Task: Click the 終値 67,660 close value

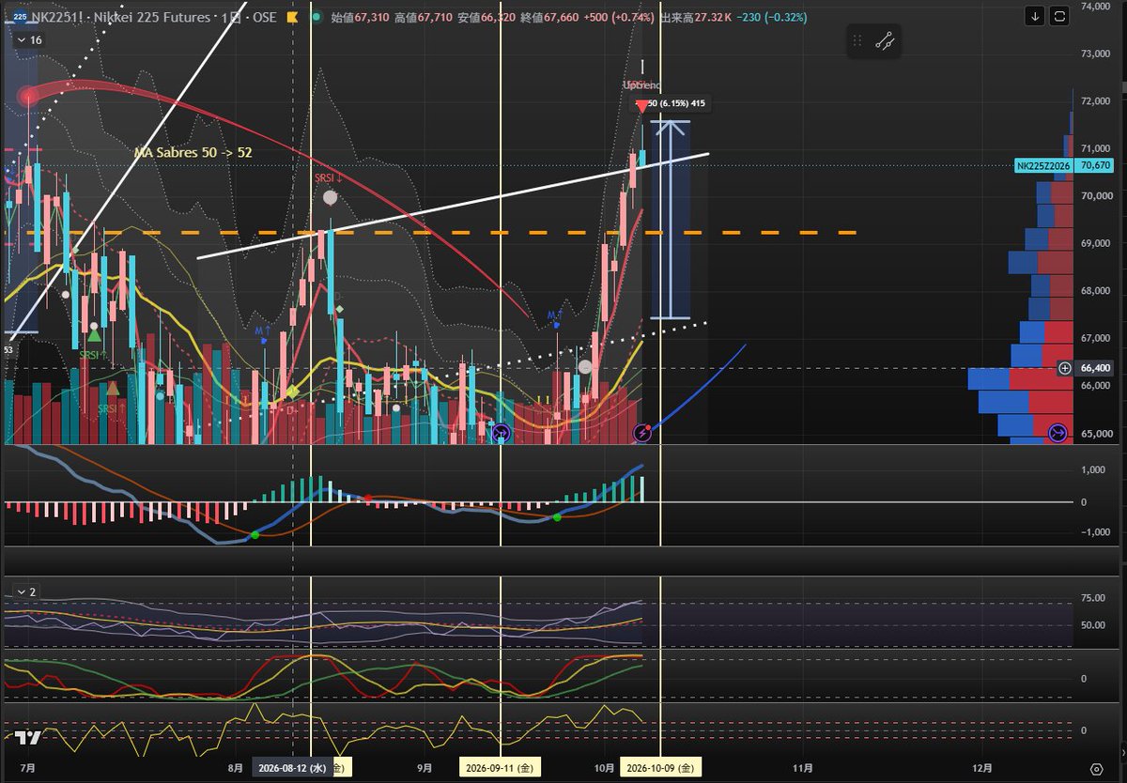Action: pyautogui.click(x=548, y=17)
